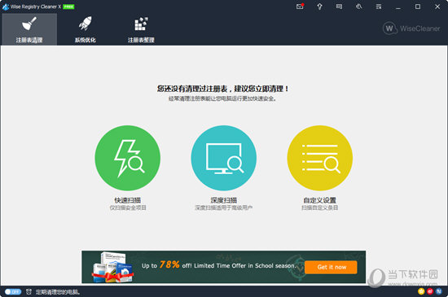Click the WiseCleaner logo
This screenshot has width=448, height=297.
pyautogui.click(x=411, y=28)
